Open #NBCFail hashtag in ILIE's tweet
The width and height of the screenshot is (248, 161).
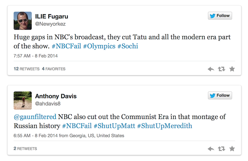[x=66, y=46]
